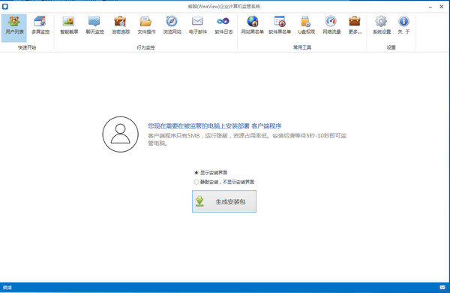Open 软件日志 software log
This screenshot has width=450, height=293.
(x=223, y=26)
